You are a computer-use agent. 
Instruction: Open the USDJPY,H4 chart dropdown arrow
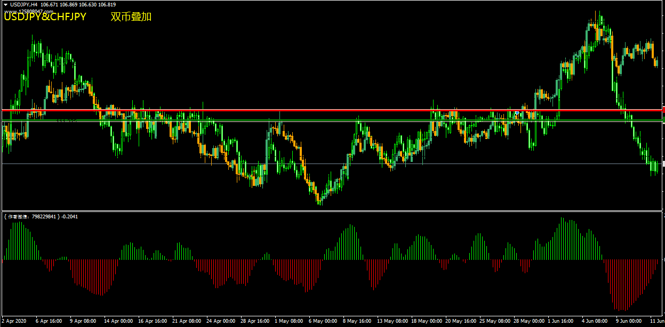5,5
